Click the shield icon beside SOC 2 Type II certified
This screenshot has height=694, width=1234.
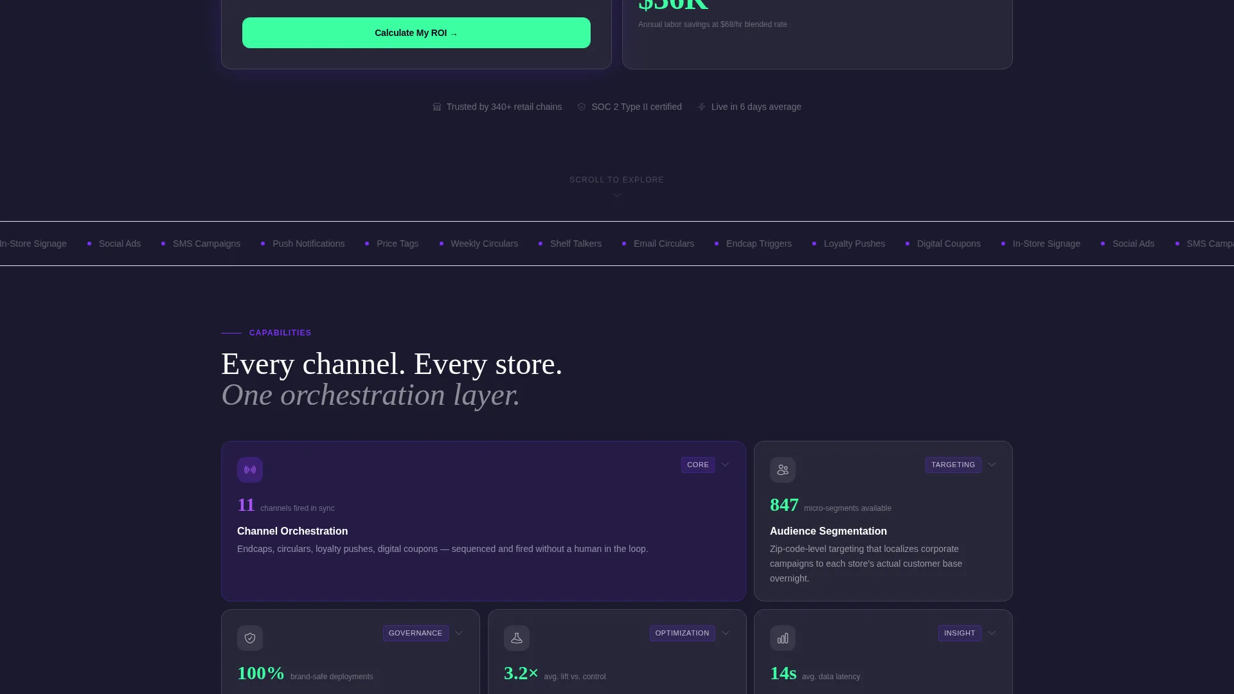tap(582, 107)
